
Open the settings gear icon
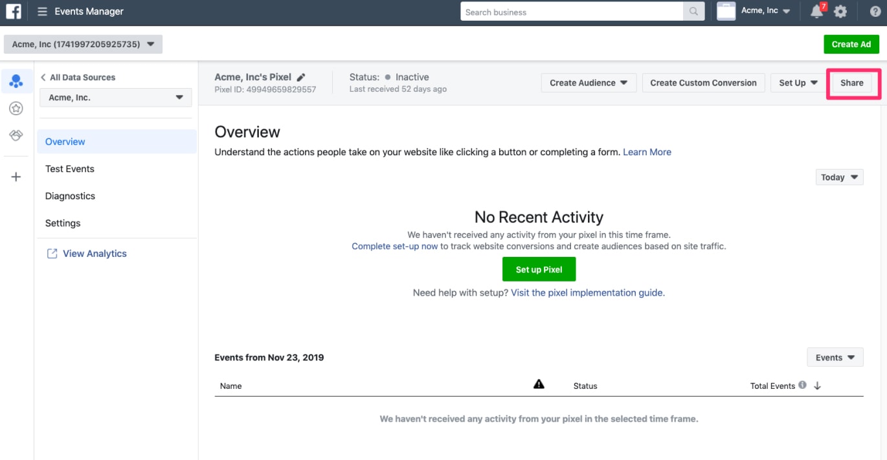pos(840,12)
